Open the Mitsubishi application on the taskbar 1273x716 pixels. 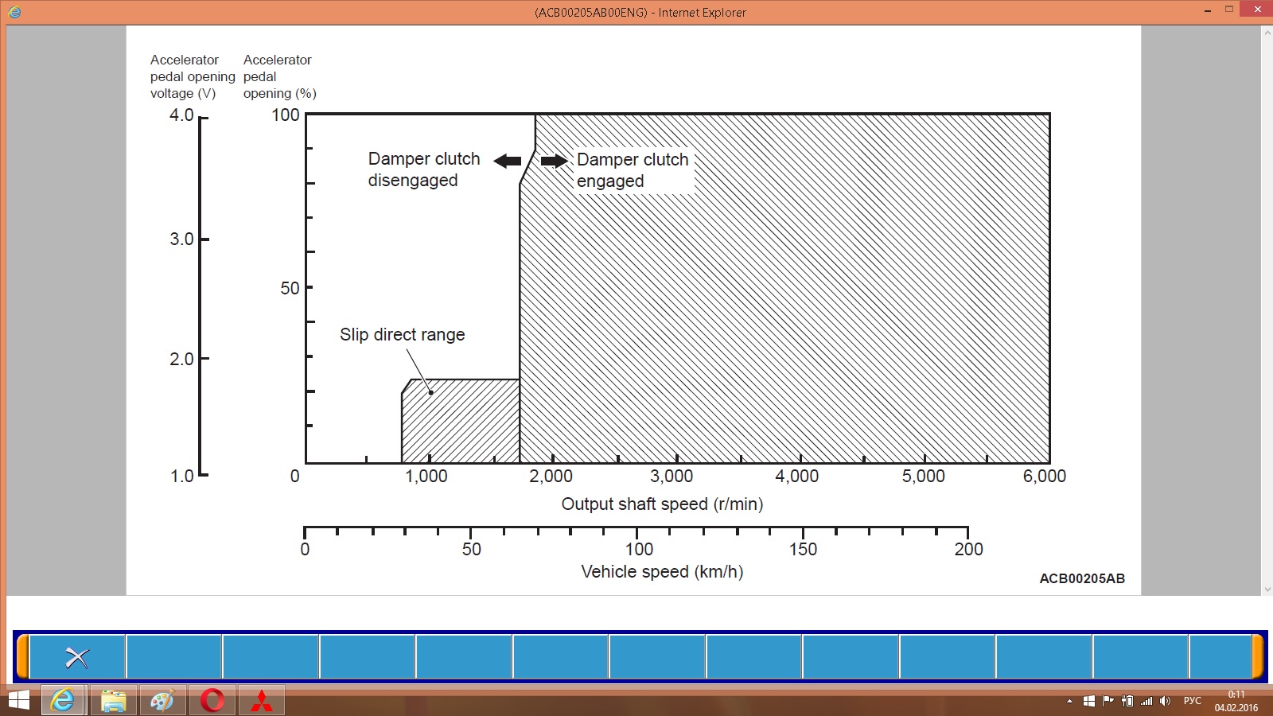(262, 701)
